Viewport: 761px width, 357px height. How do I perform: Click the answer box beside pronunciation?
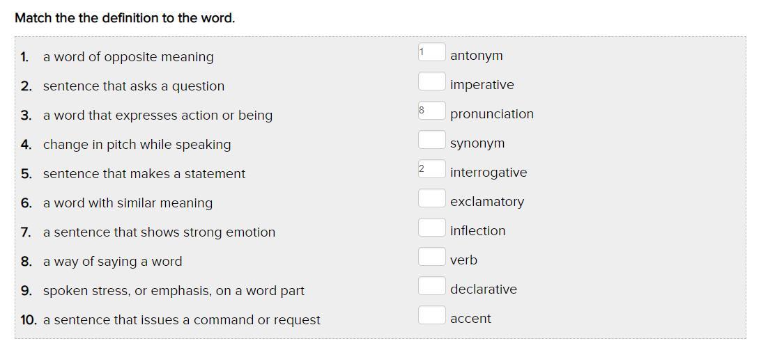(431, 111)
